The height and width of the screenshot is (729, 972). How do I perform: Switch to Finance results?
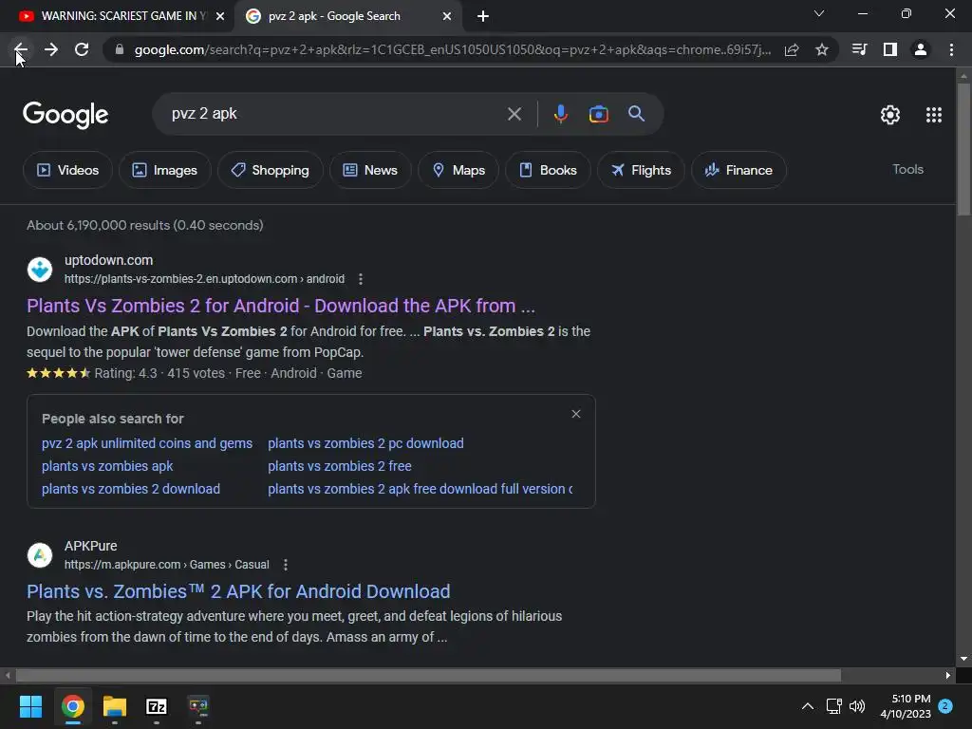738,170
